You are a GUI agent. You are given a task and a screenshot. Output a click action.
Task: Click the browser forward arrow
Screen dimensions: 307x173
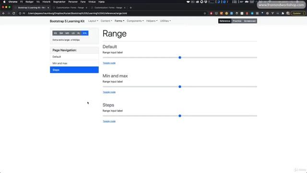[x=9, y=13]
